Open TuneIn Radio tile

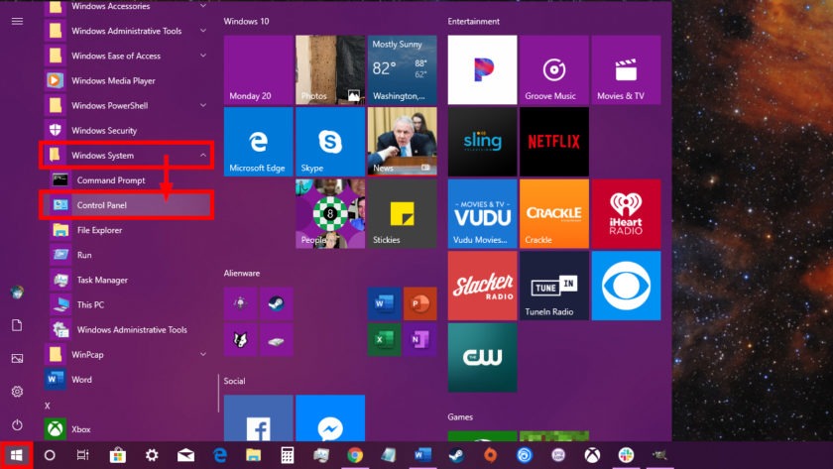[x=553, y=286]
